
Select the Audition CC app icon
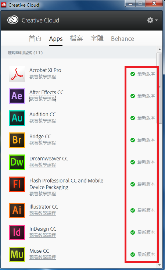coord(17,118)
